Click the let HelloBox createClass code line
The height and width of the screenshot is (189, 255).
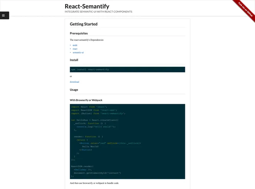coord(95,120)
